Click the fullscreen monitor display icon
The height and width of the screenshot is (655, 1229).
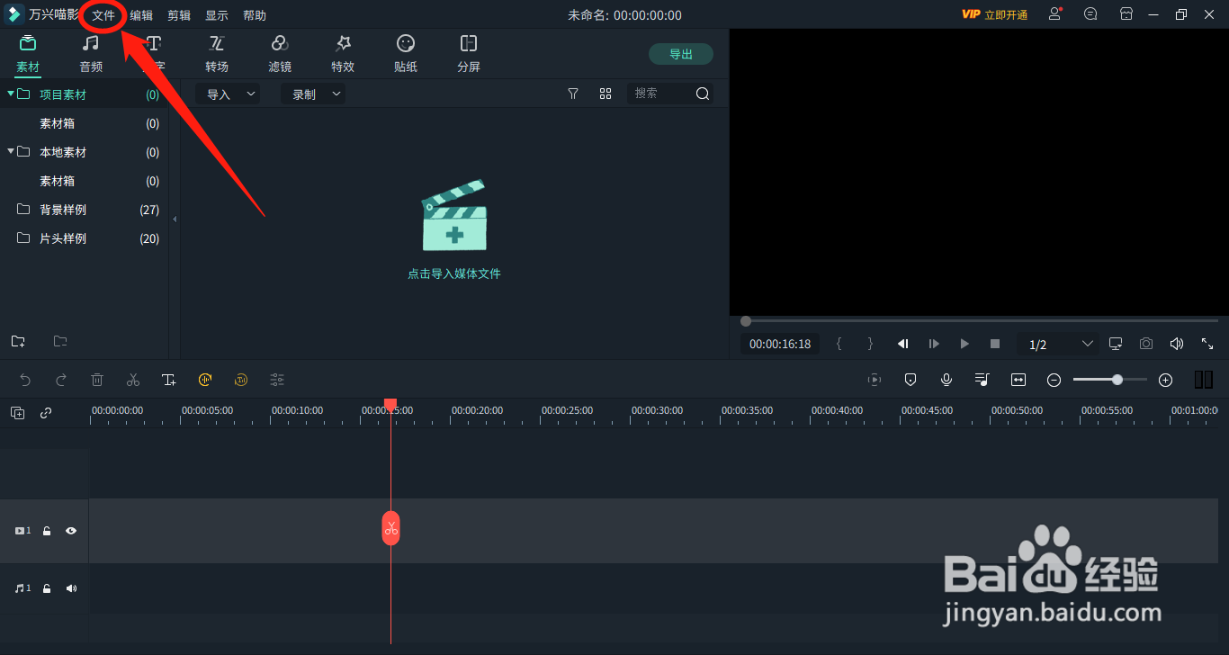1116,344
